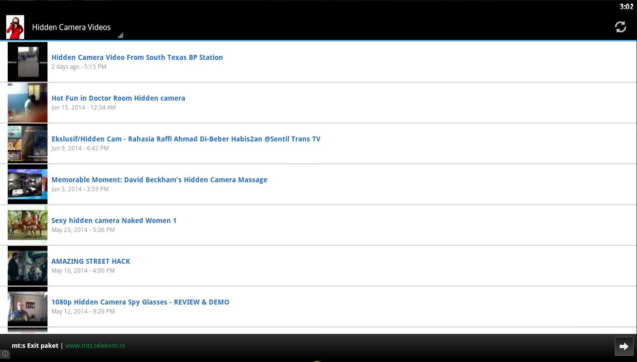Screen dimensions: 637x362
Task: Click the date text '2 days ago - 5:15 PM'
Action: [79, 67]
